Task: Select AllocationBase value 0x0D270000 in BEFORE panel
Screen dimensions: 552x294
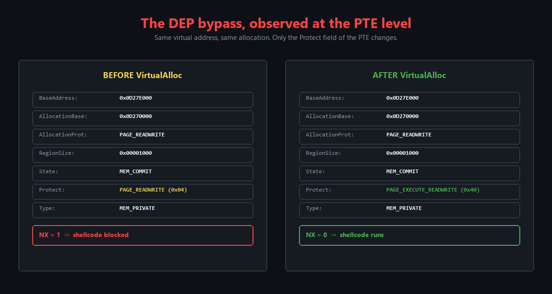Action: point(136,117)
